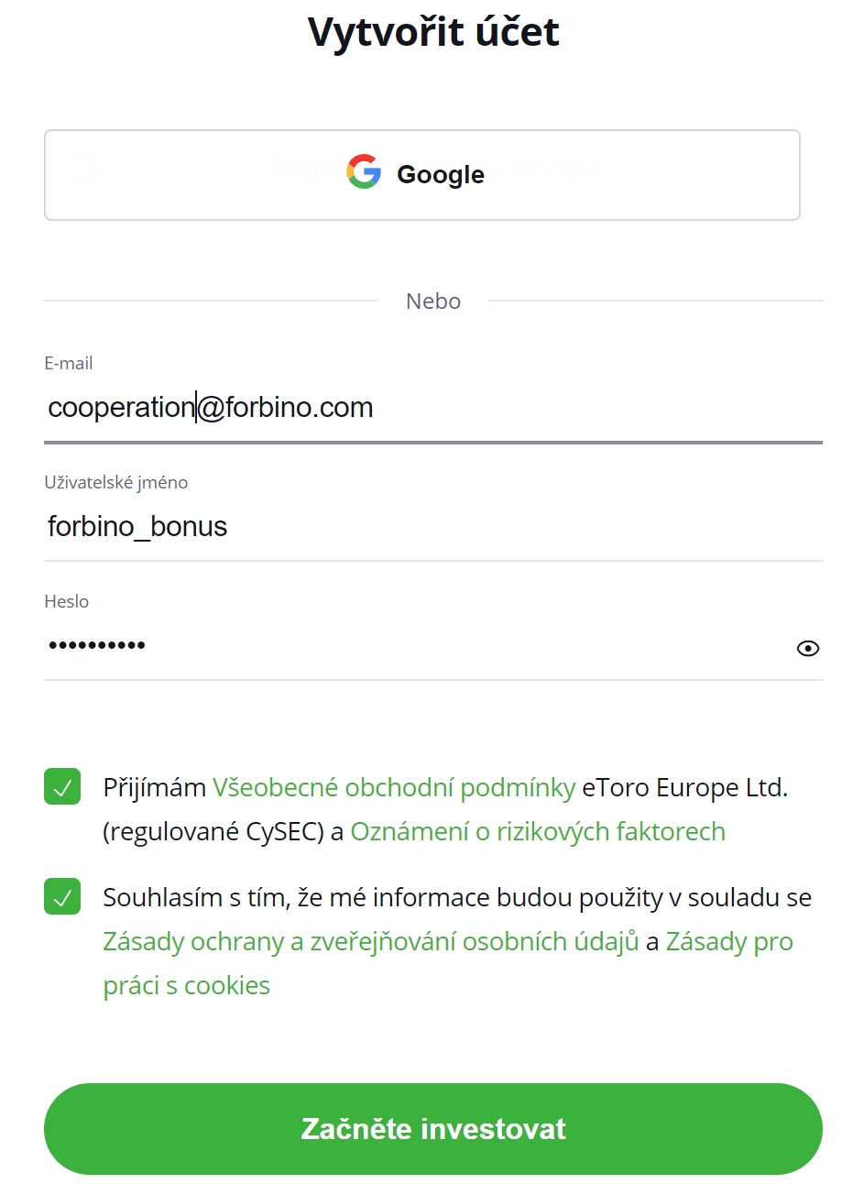The image size is (853, 1184).
Task: Open Oznámení o rizikových faktorech link
Action: tap(538, 832)
